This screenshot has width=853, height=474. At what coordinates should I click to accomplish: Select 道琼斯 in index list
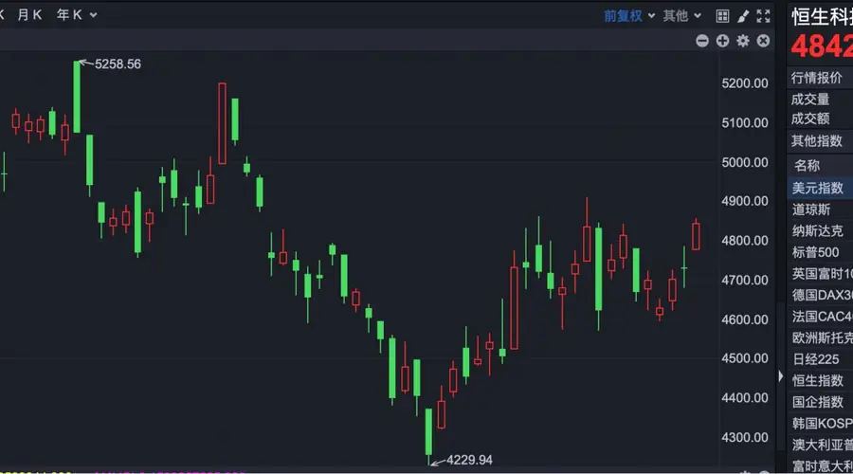coord(821,210)
